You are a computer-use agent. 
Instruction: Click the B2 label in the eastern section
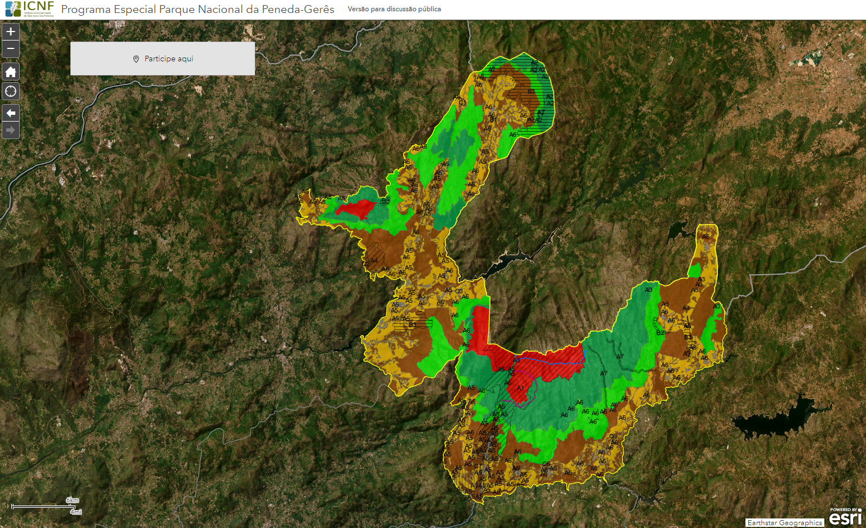[660, 333]
